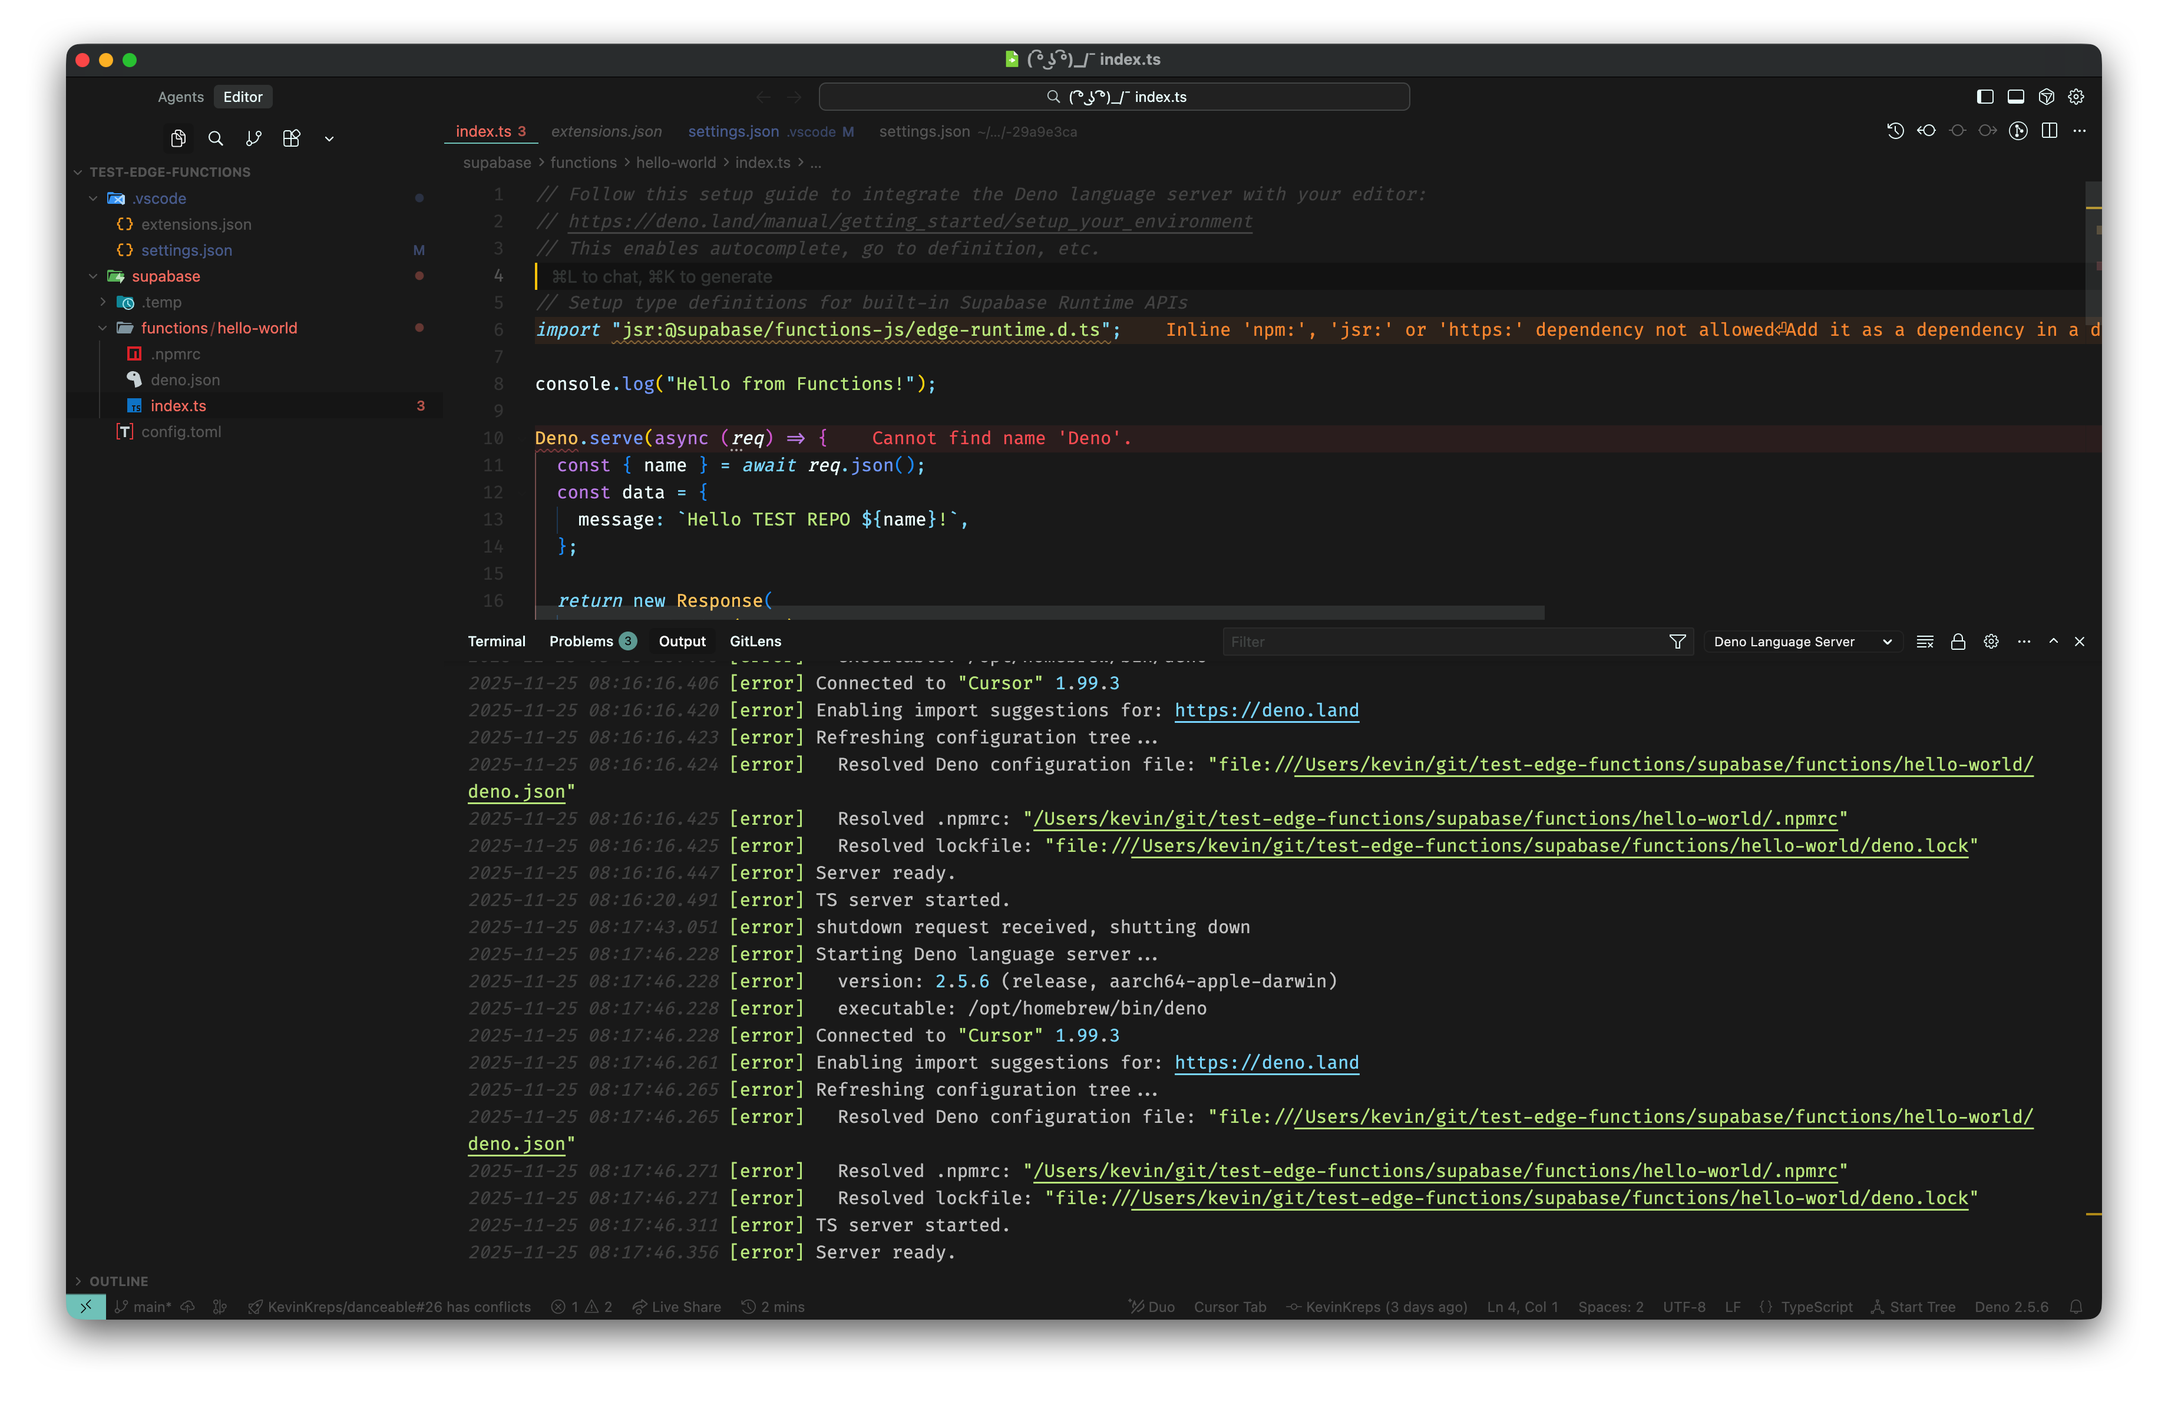The height and width of the screenshot is (1408, 2168).
Task: Toggle the primary sidebar layout icon
Action: point(1986,97)
